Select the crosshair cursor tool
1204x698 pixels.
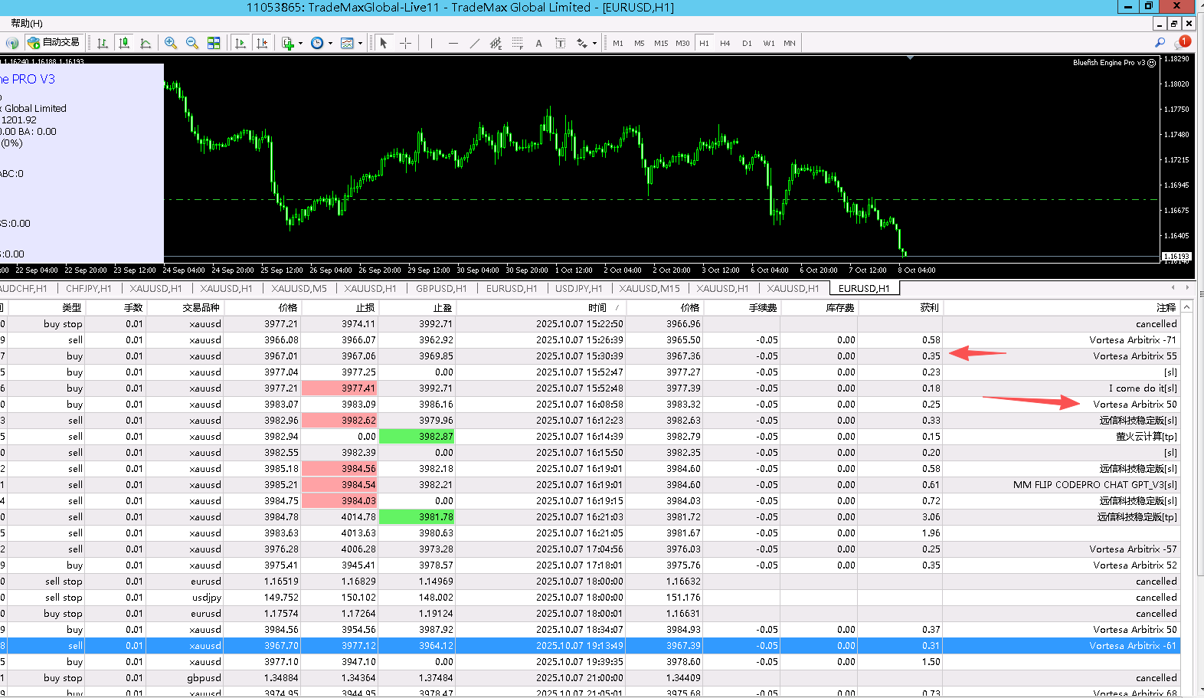(x=405, y=43)
